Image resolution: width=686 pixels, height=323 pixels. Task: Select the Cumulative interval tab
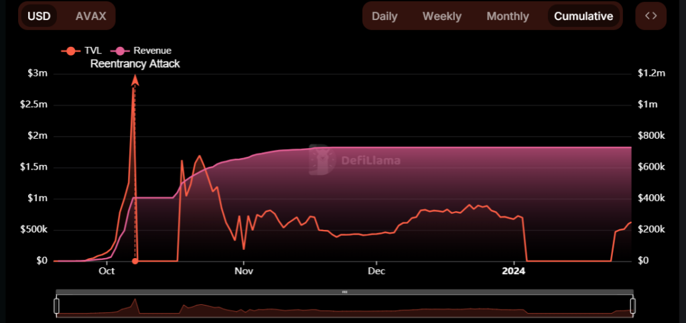(x=584, y=16)
